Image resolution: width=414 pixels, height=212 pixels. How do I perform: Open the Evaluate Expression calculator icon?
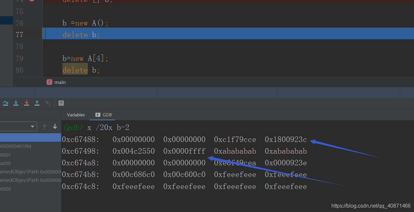[x=61, y=103]
